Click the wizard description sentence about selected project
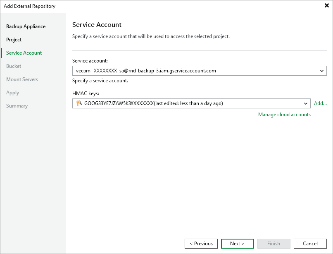Viewport: 333px width, 254px height. pos(151,36)
